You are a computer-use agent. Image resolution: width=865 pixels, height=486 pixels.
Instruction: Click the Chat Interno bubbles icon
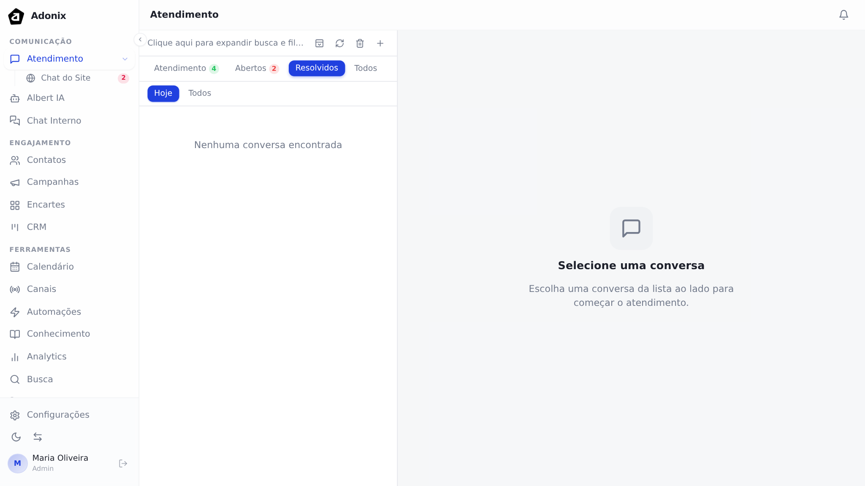point(15,121)
